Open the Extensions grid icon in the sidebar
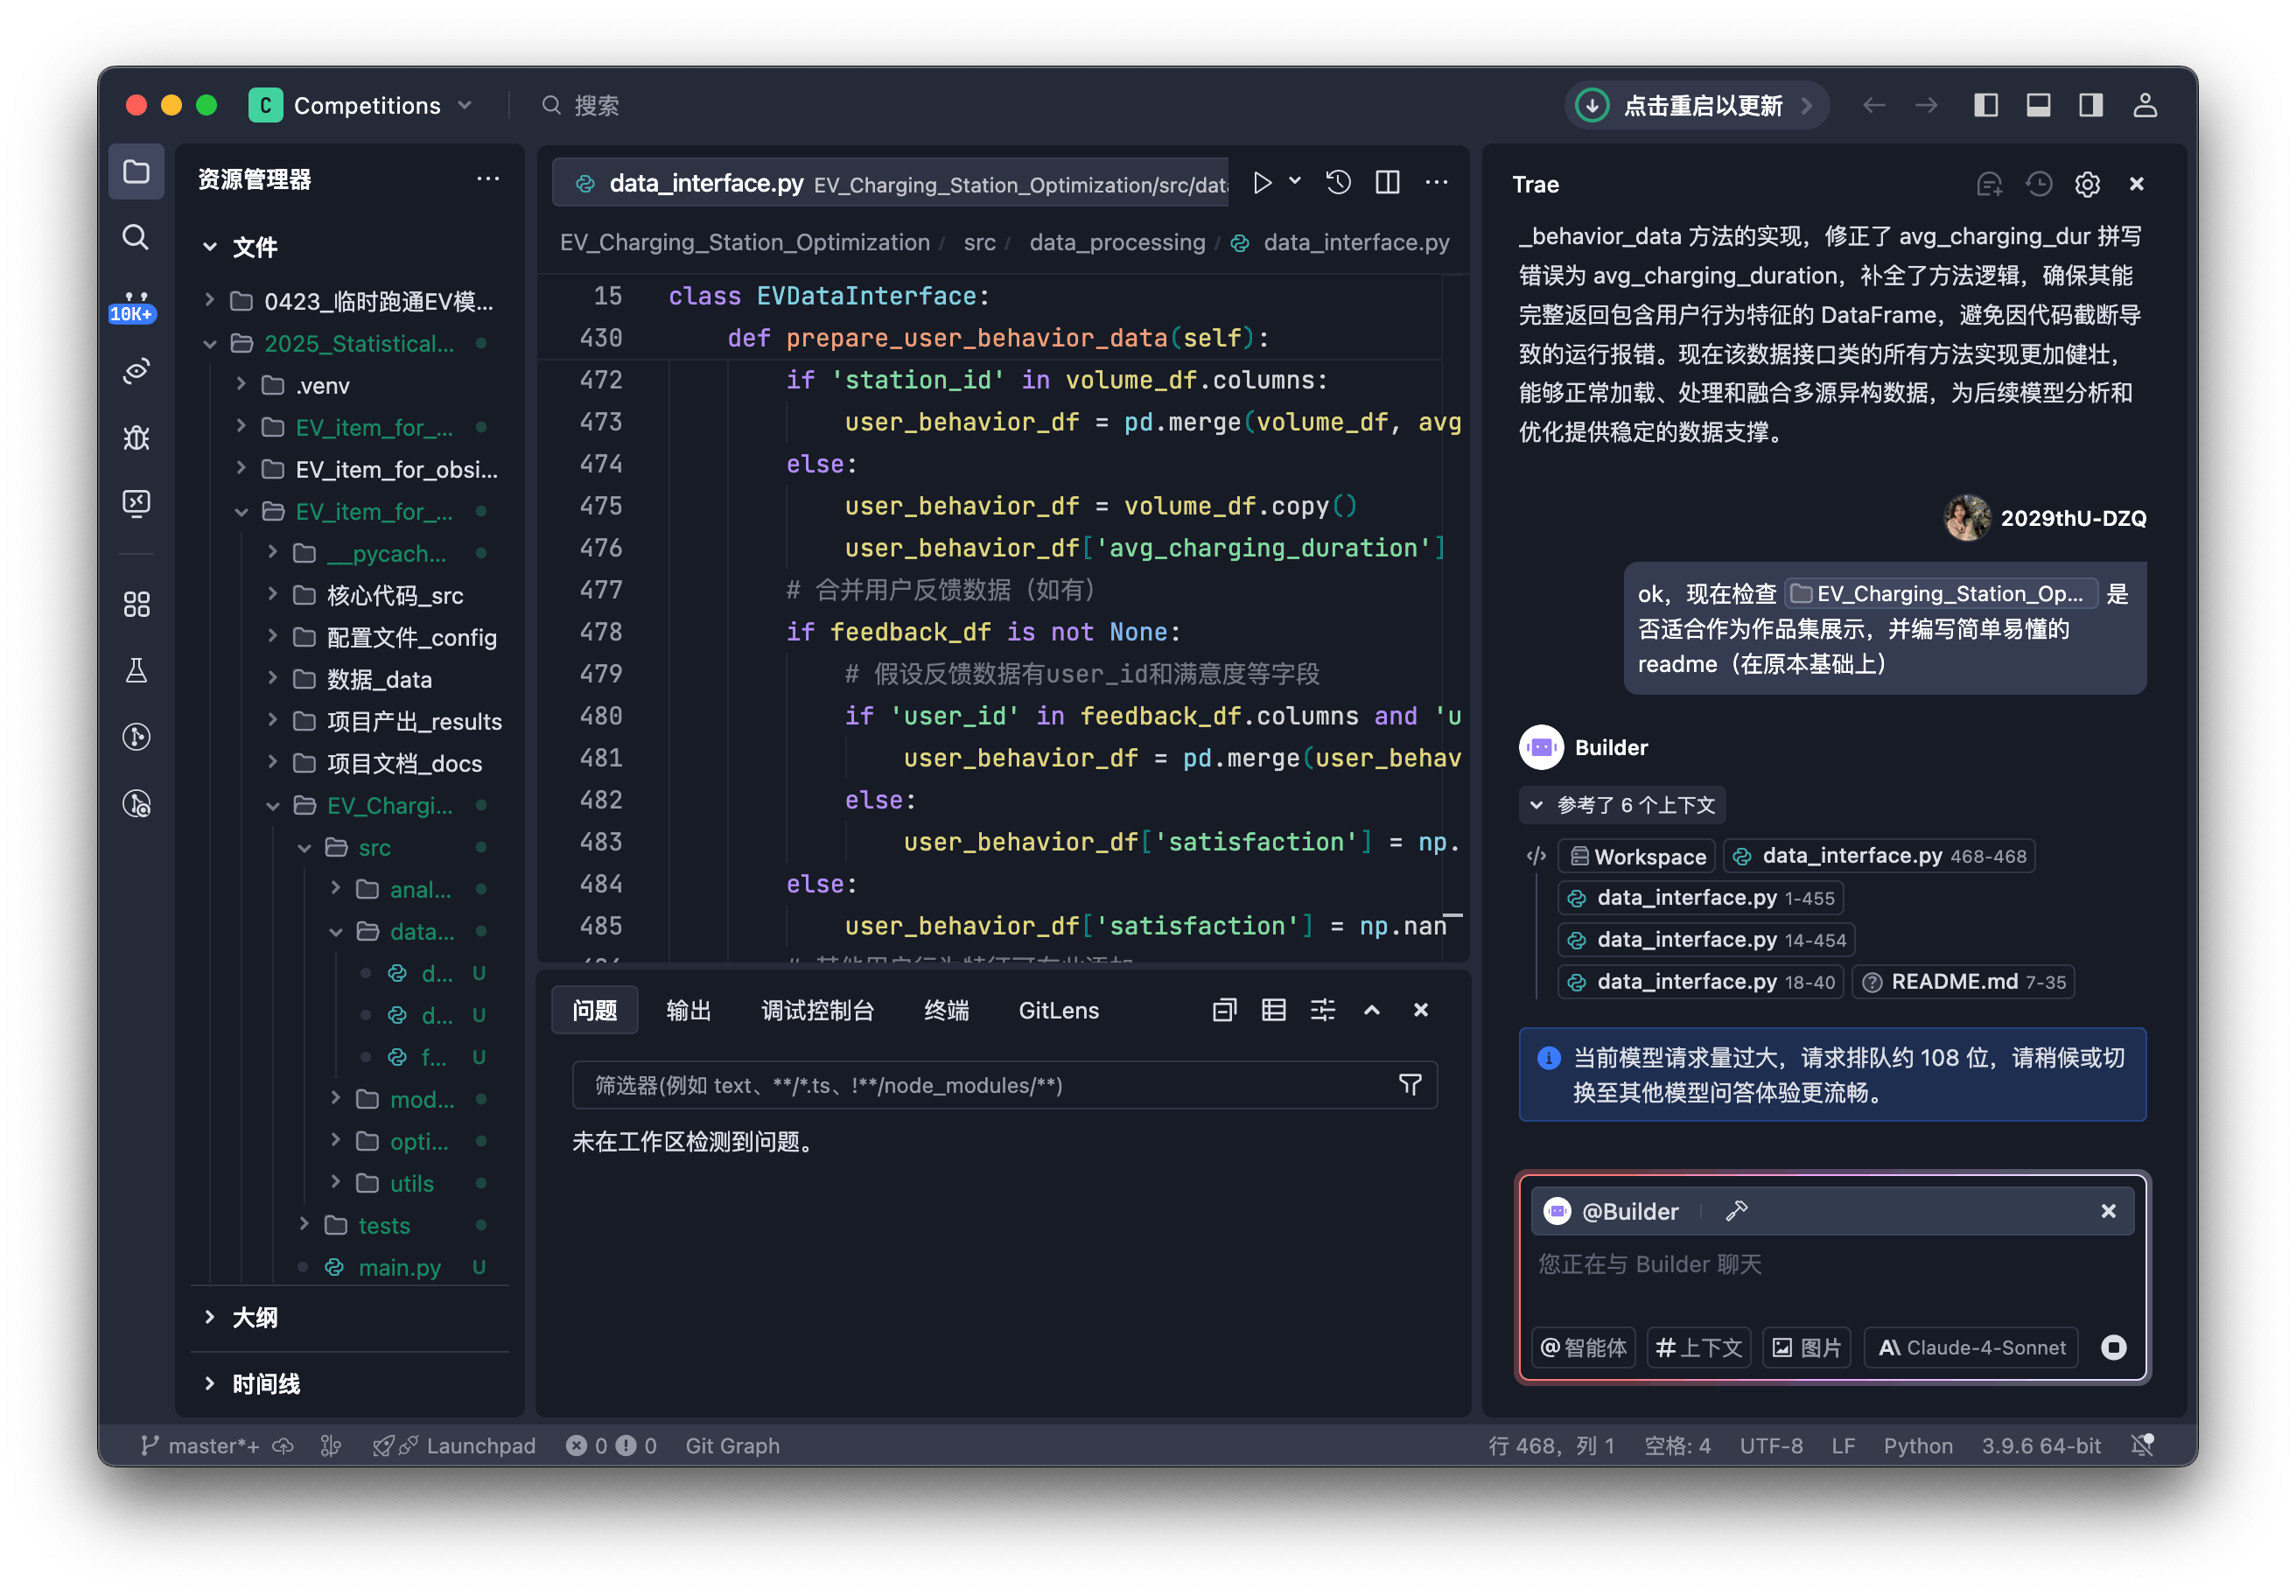The width and height of the screenshot is (2296, 1596). pos(136,604)
